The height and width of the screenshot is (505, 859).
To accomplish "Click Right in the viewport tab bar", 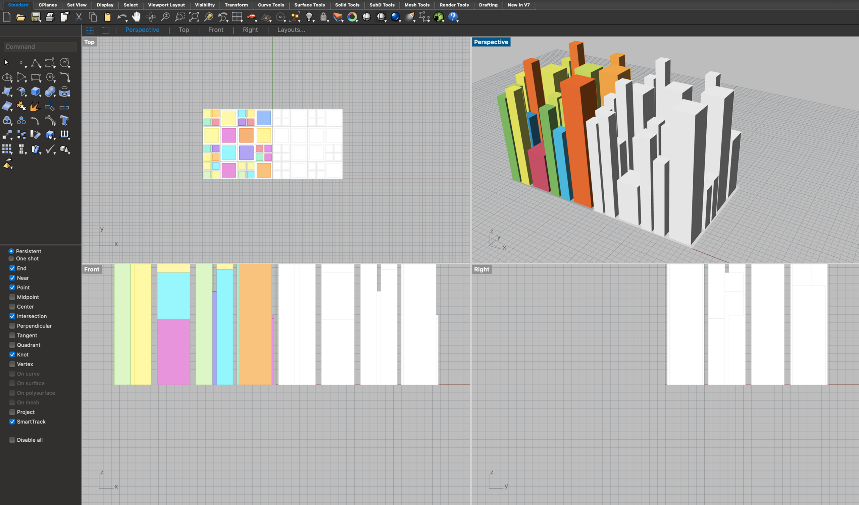I will (x=250, y=29).
